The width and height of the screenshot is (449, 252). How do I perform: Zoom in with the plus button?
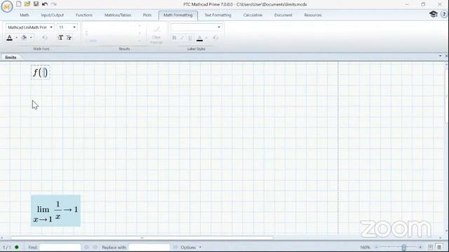(420, 247)
